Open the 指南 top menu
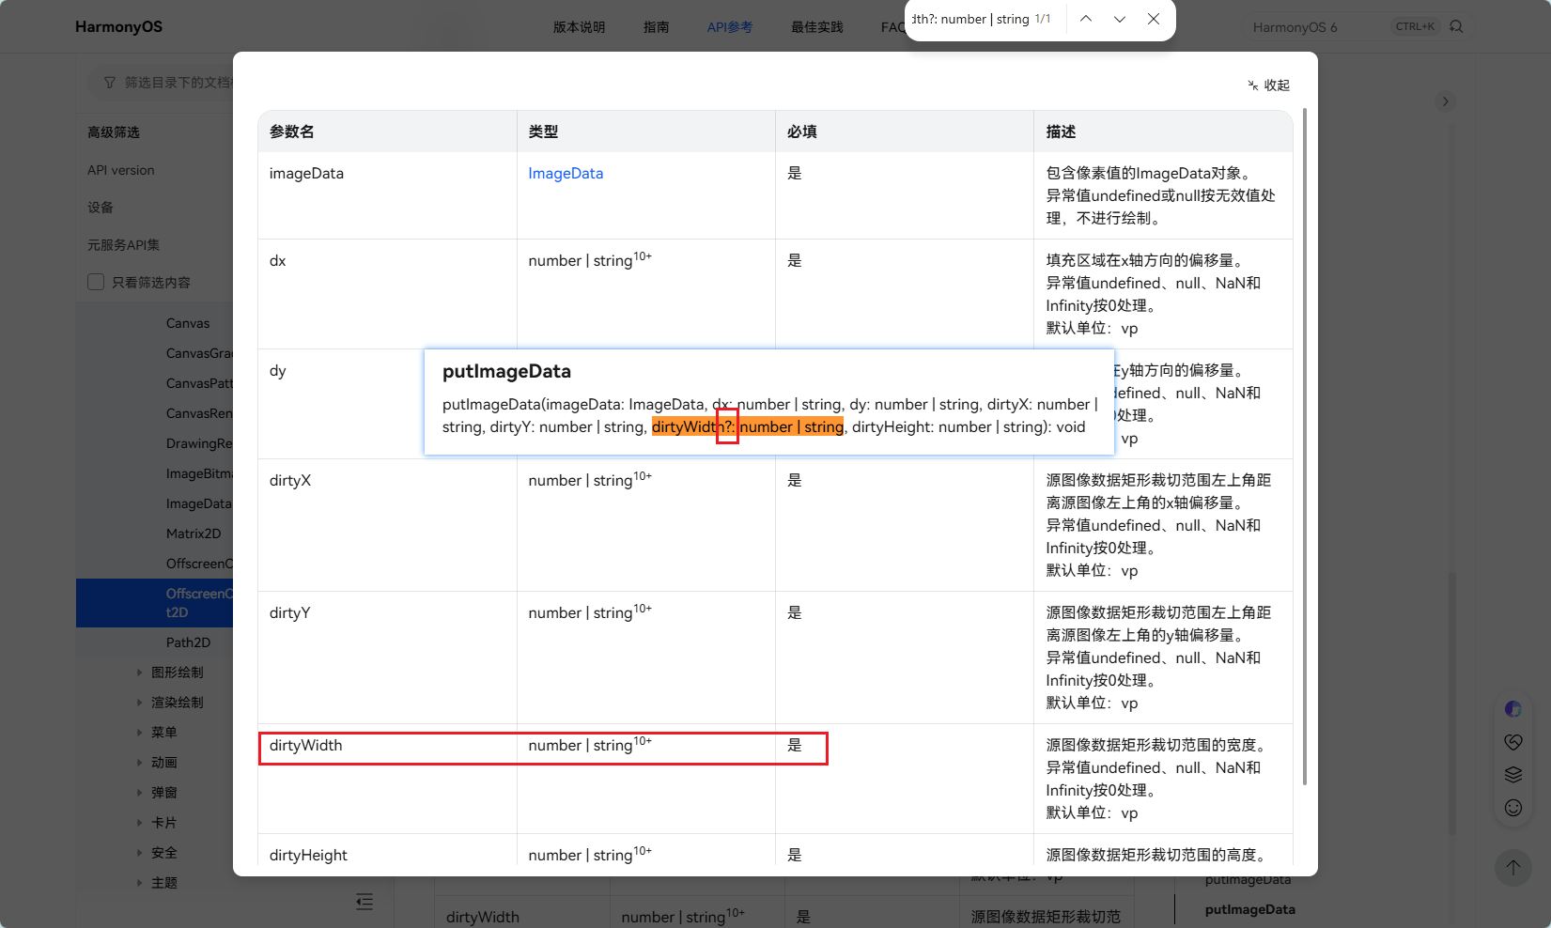 click(656, 27)
